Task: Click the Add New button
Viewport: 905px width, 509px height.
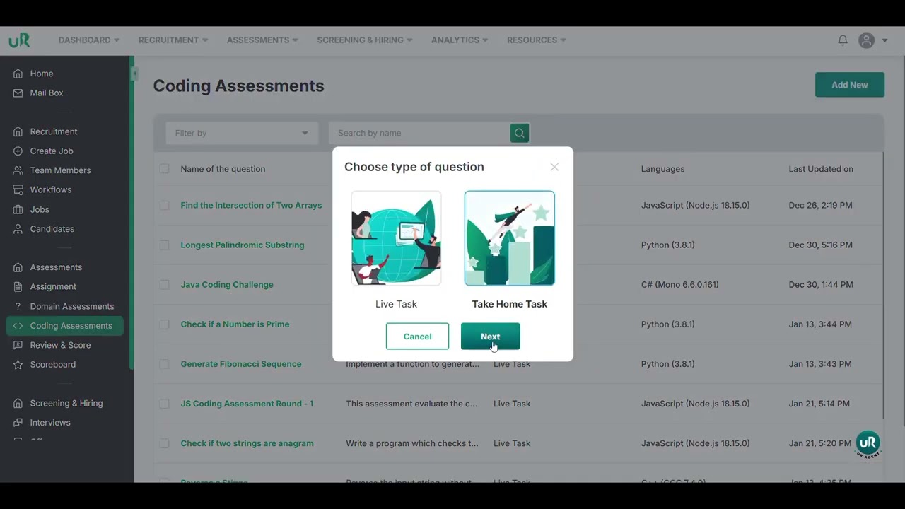Action: (x=850, y=85)
